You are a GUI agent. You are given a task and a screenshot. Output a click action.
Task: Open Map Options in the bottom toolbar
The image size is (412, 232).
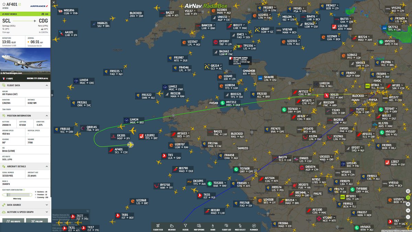[x=199, y=227]
